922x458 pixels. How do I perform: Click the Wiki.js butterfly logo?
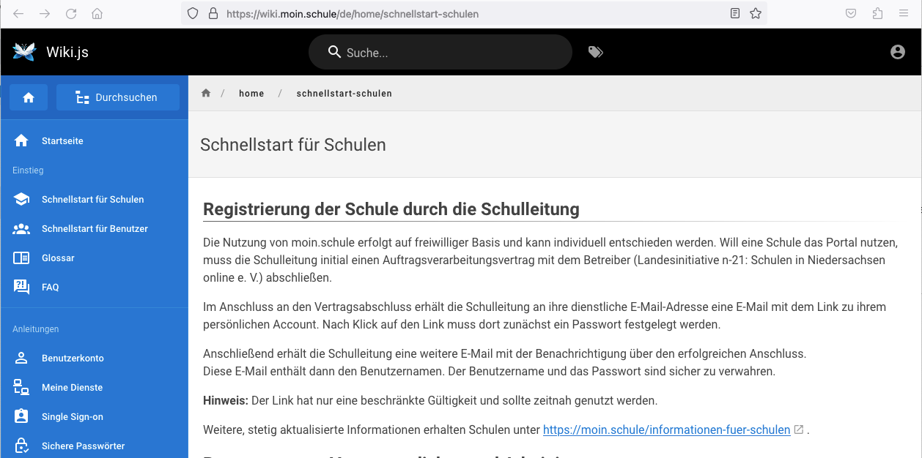[x=24, y=52]
